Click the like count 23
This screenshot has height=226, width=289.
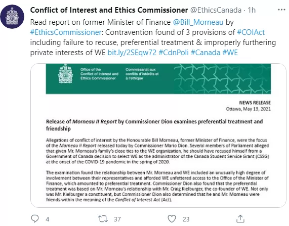186,219
